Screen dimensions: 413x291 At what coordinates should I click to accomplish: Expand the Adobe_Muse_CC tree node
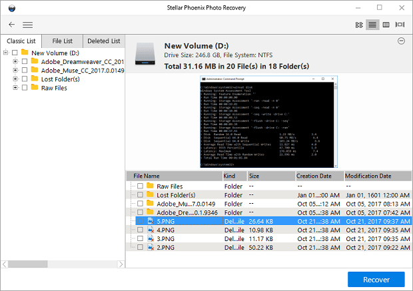pyautogui.click(x=15, y=70)
